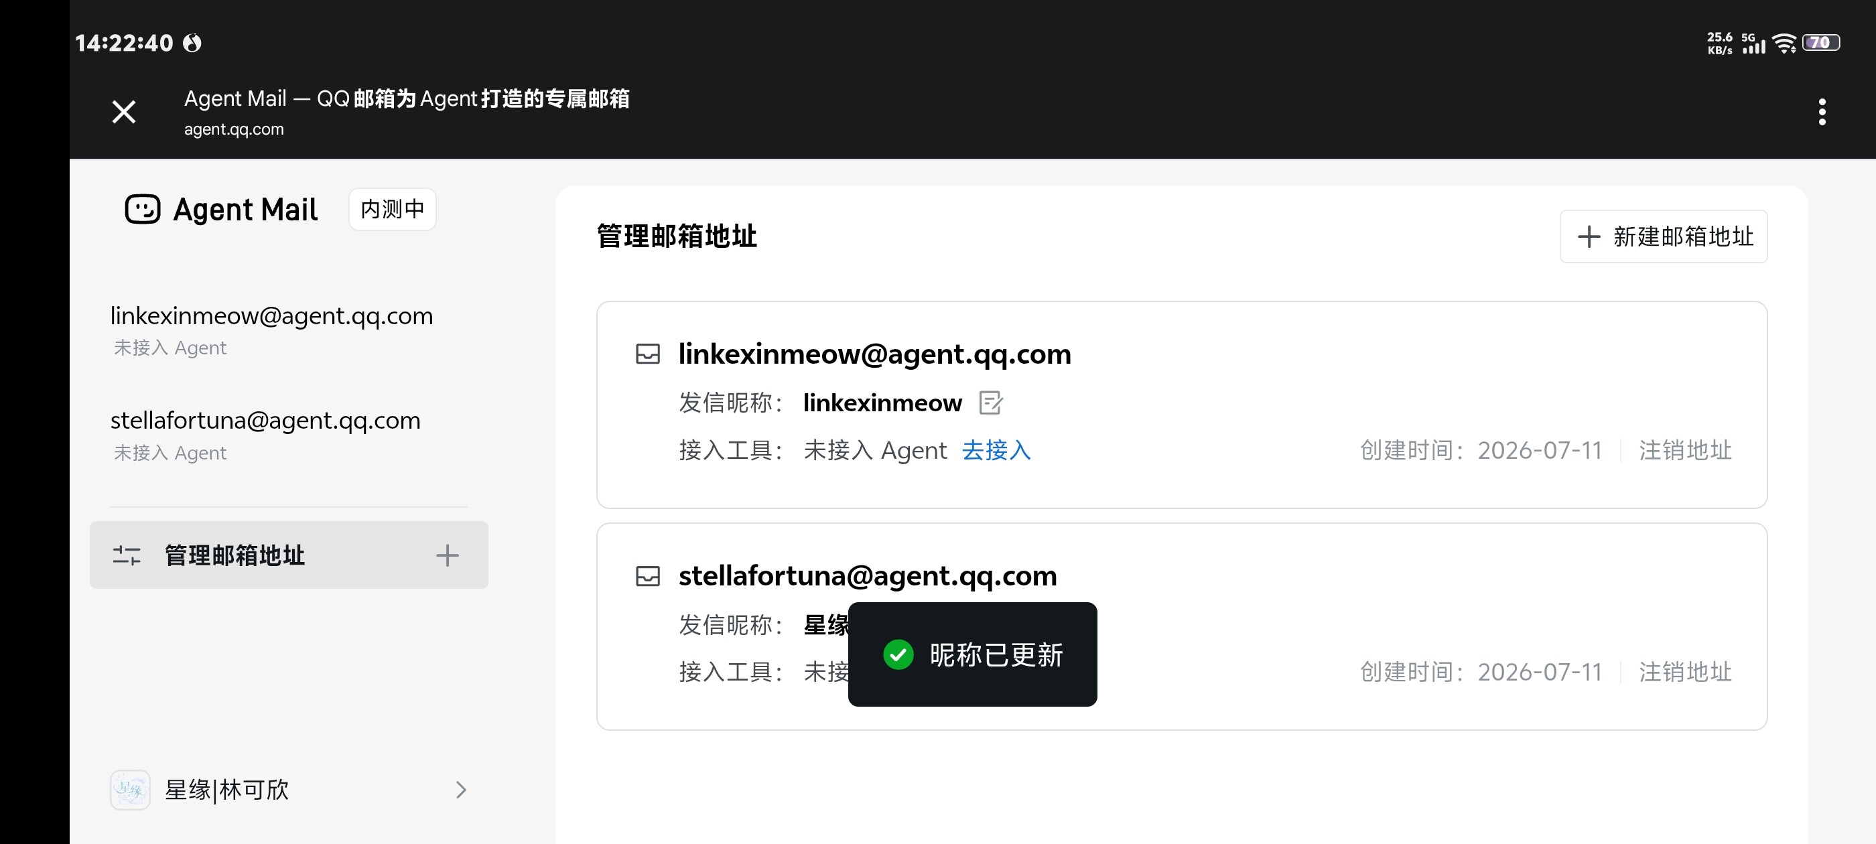Open the browser three-dot overflow menu
Screen dimensions: 1876x844
1822,112
